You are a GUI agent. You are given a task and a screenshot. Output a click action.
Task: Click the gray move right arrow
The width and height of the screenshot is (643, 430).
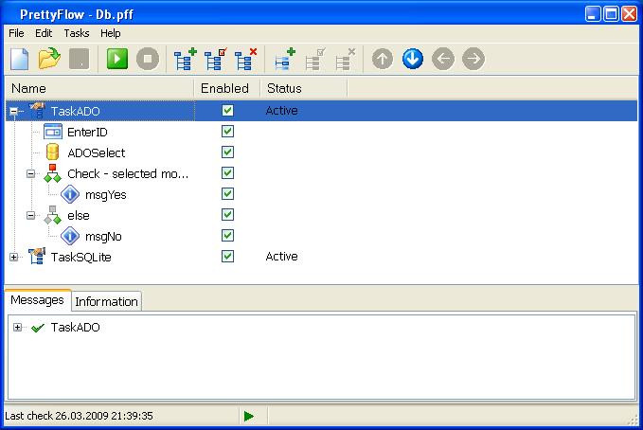(473, 59)
